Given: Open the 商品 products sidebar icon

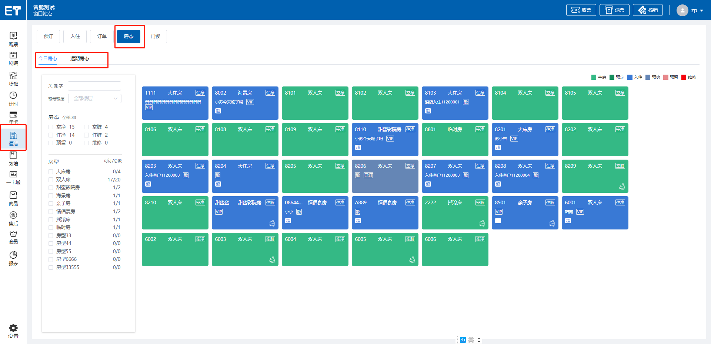Looking at the screenshot, I should (x=13, y=198).
